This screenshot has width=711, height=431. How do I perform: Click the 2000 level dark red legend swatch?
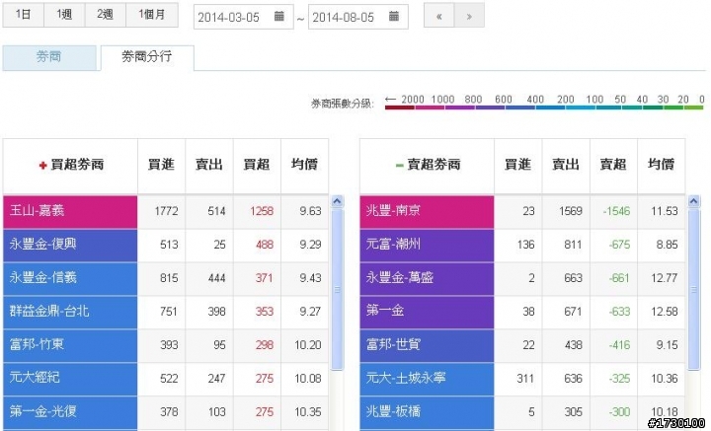(x=400, y=108)
